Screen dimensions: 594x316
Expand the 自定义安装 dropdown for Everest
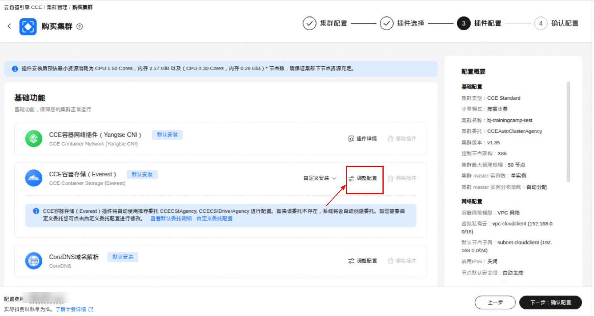click(320, 178)
